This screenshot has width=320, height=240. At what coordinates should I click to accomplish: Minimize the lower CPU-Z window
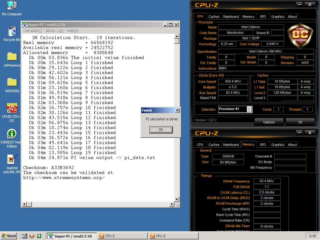299,132
